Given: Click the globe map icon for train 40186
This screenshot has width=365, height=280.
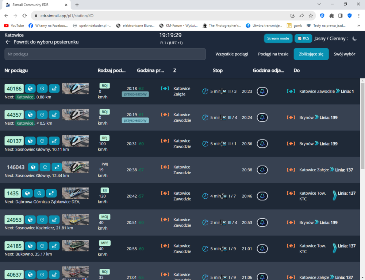Looking at the screenshot, I should [x=30, y=89].
